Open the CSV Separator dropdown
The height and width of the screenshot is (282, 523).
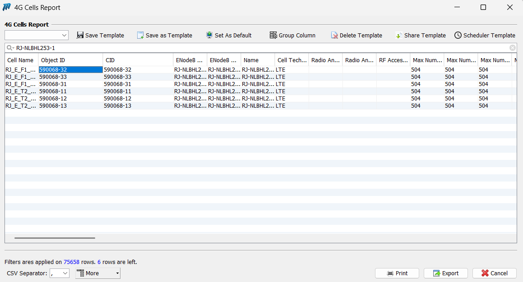[x=65, y=273]
